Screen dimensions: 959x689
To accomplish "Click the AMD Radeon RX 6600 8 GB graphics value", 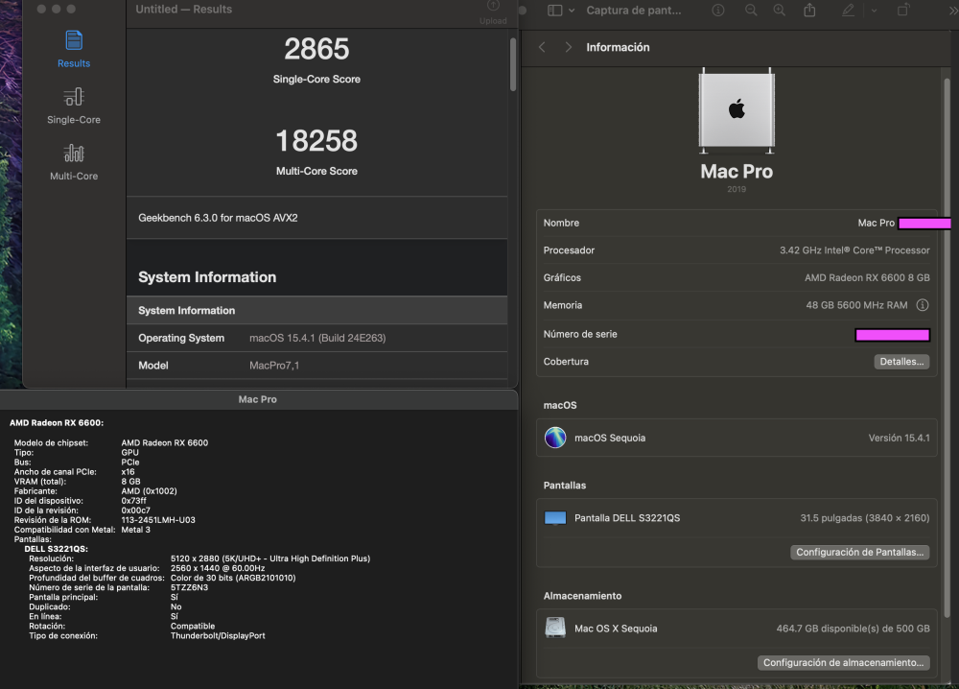I will pos(867,277).
